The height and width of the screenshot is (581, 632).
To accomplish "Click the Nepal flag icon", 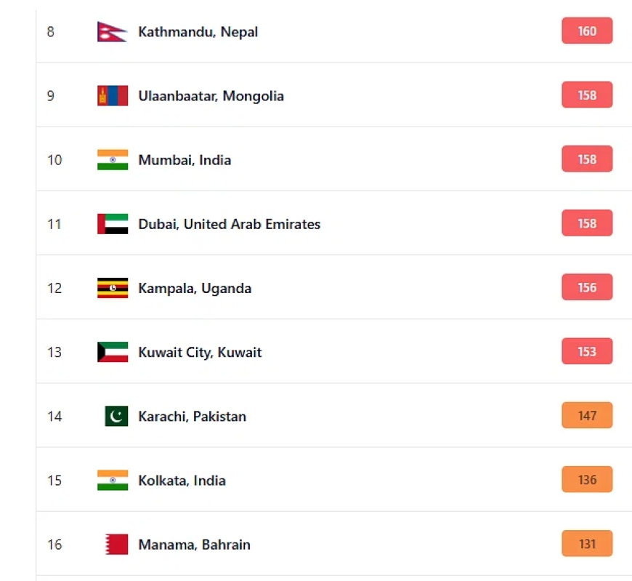I will [x=113, y=31].
